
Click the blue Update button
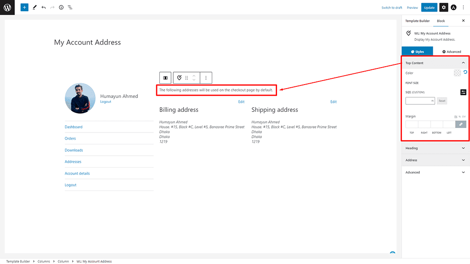(x=429, y=8)
